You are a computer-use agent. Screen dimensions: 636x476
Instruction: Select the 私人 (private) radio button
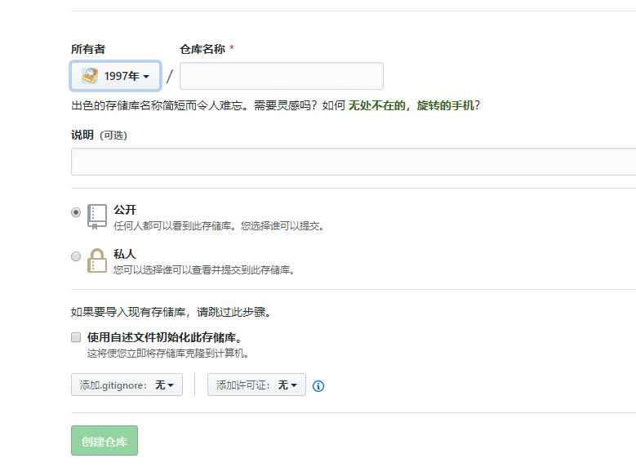coord(76,256)
